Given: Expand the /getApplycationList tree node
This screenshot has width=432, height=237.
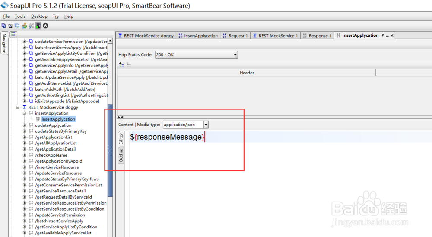Looking at the screenshot, I should [x=25, y=137].
